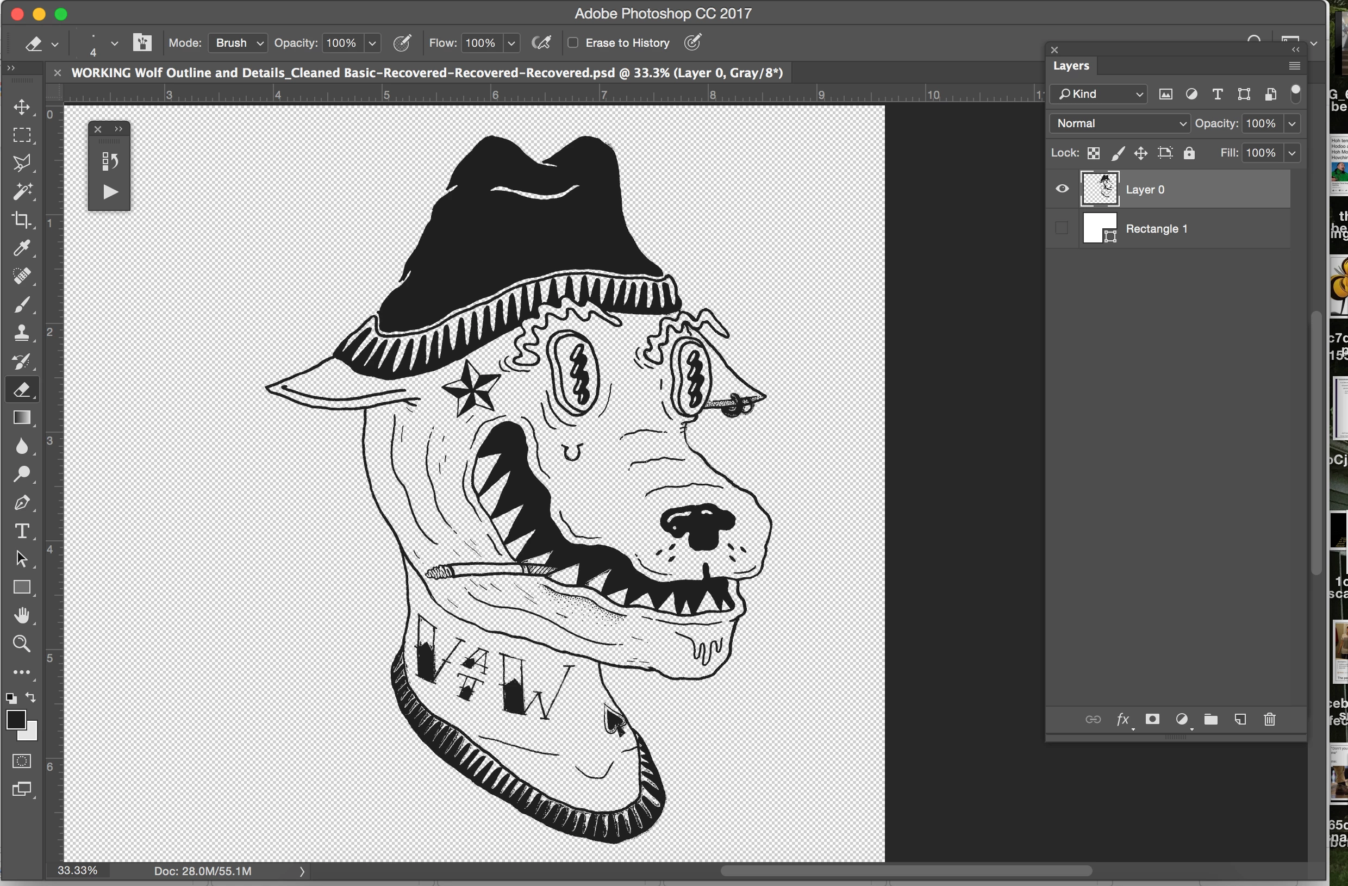This screenshot has width=1348, height=886.
Task: Open the Normal blend mode dropdown
Action: (x=1120, y=123)
